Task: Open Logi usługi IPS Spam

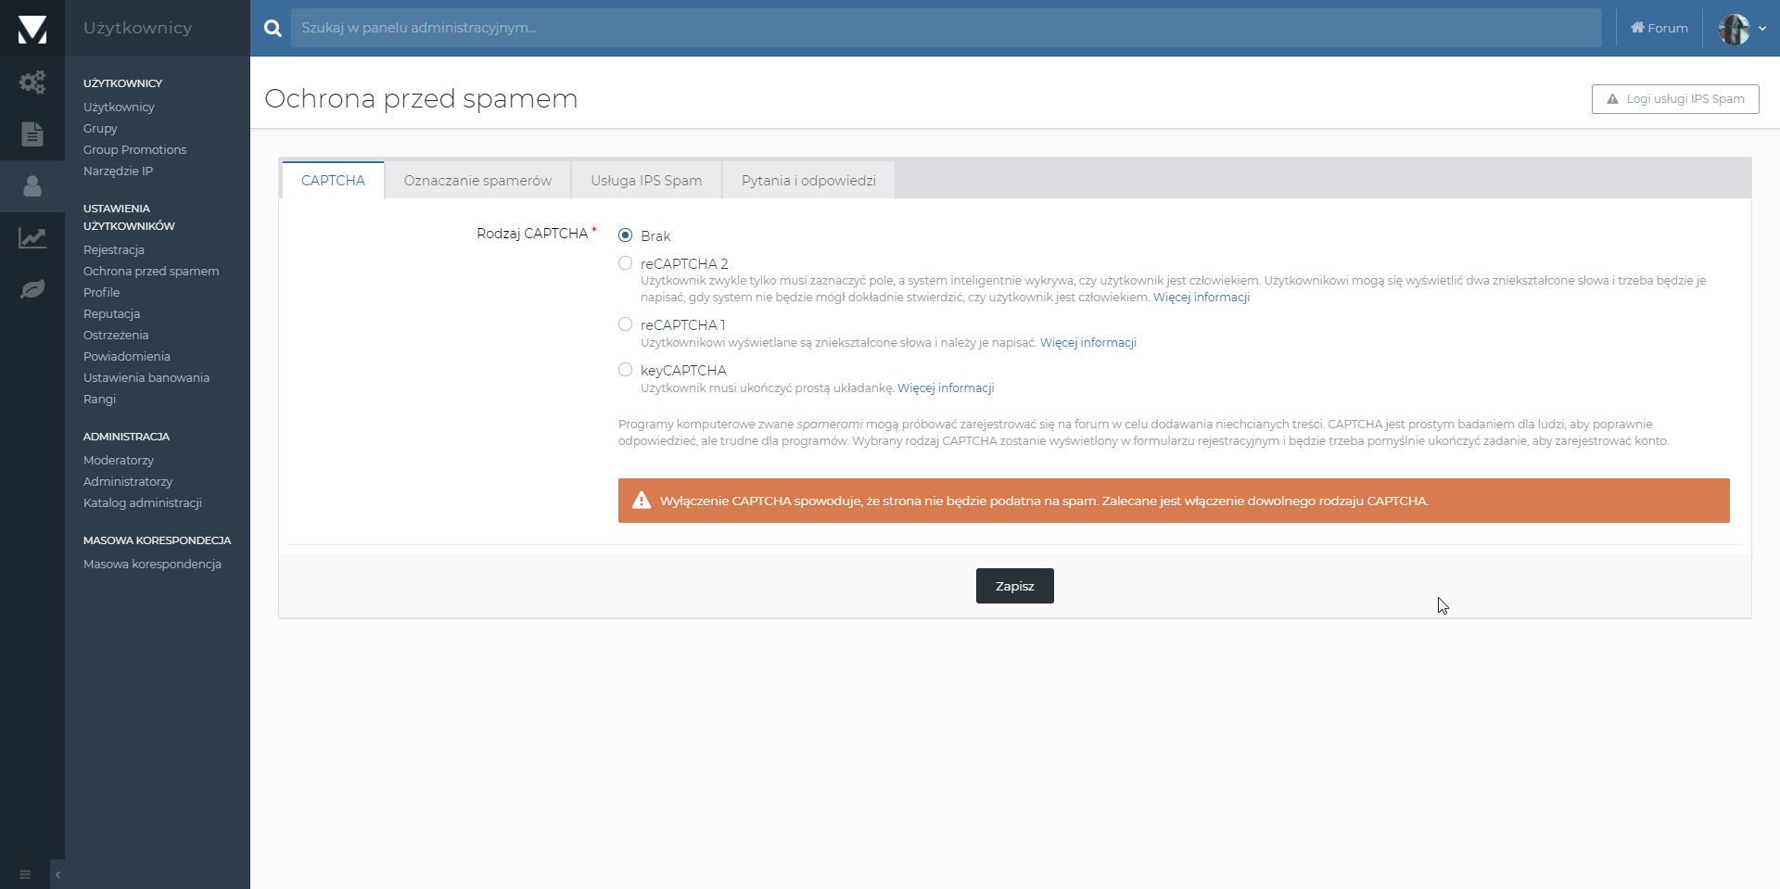Action: point(1675,99)
